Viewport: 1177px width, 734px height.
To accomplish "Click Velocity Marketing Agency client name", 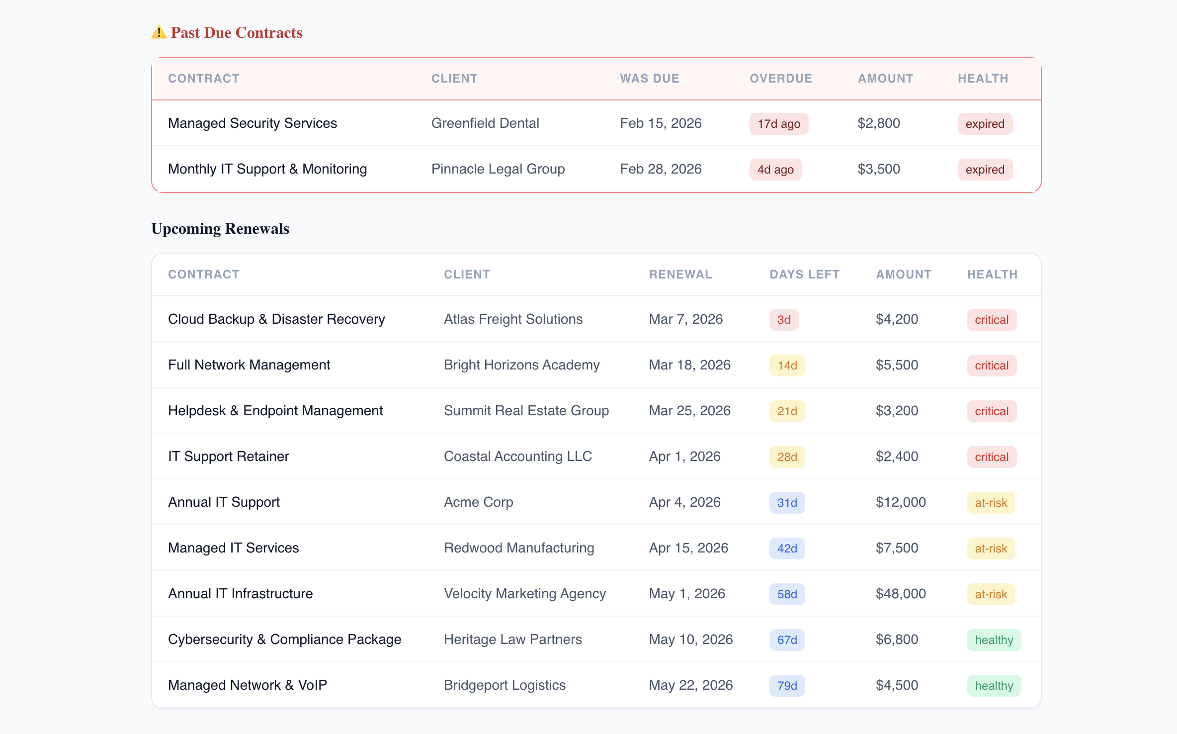I will [524, 594].
